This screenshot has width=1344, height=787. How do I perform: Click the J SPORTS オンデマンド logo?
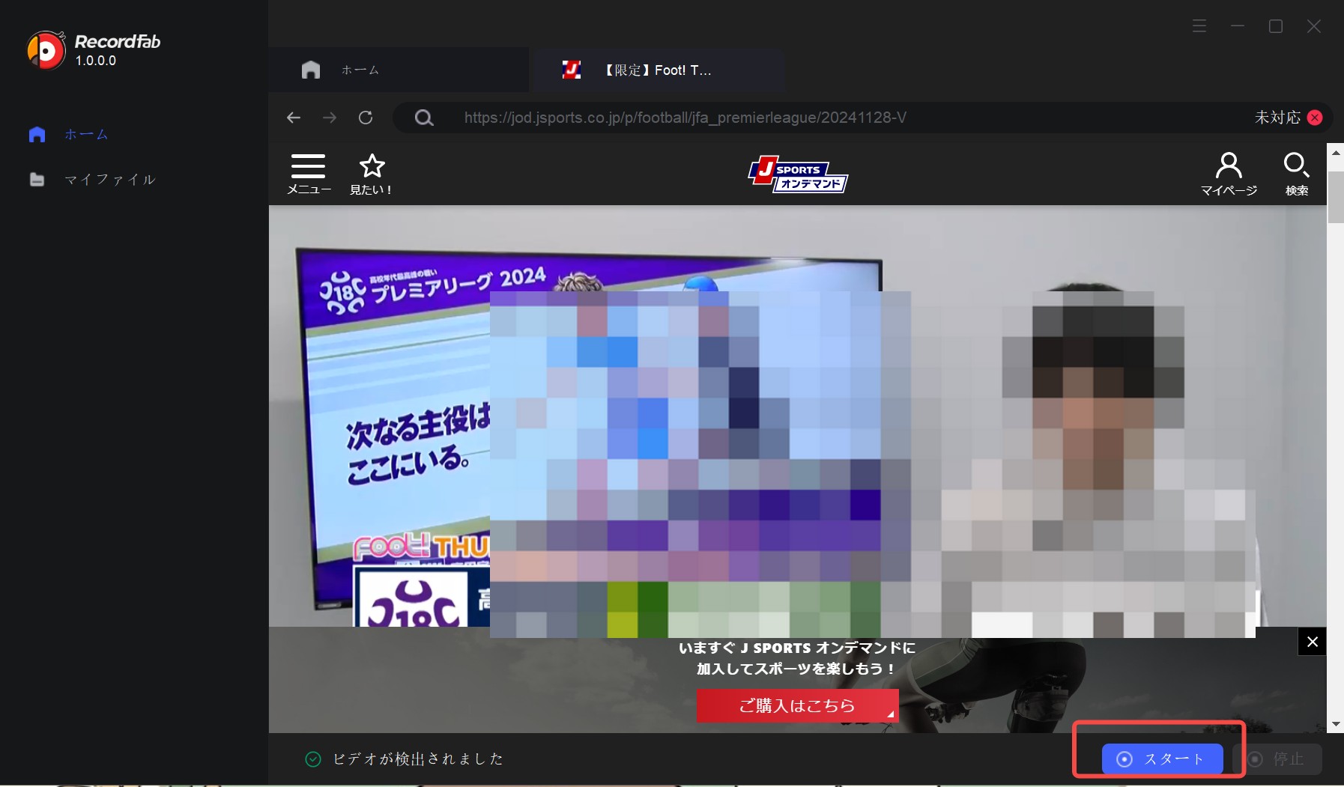(x=798, y=174)
